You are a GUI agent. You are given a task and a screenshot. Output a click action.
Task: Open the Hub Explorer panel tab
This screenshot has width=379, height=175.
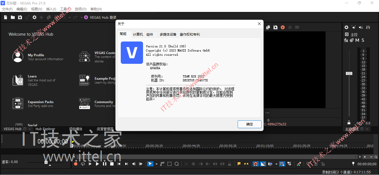pos(45,129)
